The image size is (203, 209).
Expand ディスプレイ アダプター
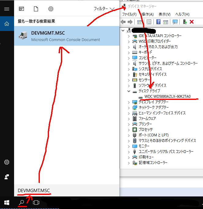129,102
